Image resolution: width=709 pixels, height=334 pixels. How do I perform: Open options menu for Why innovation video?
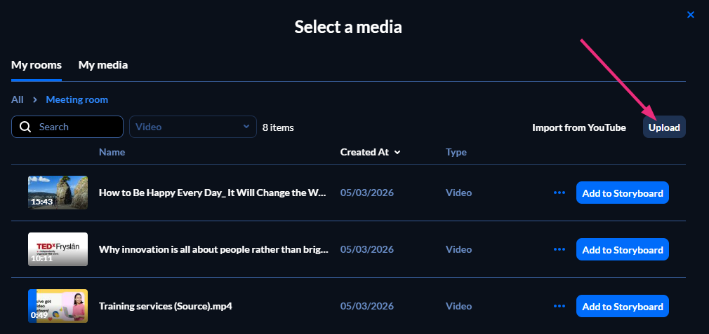(559, 249)
